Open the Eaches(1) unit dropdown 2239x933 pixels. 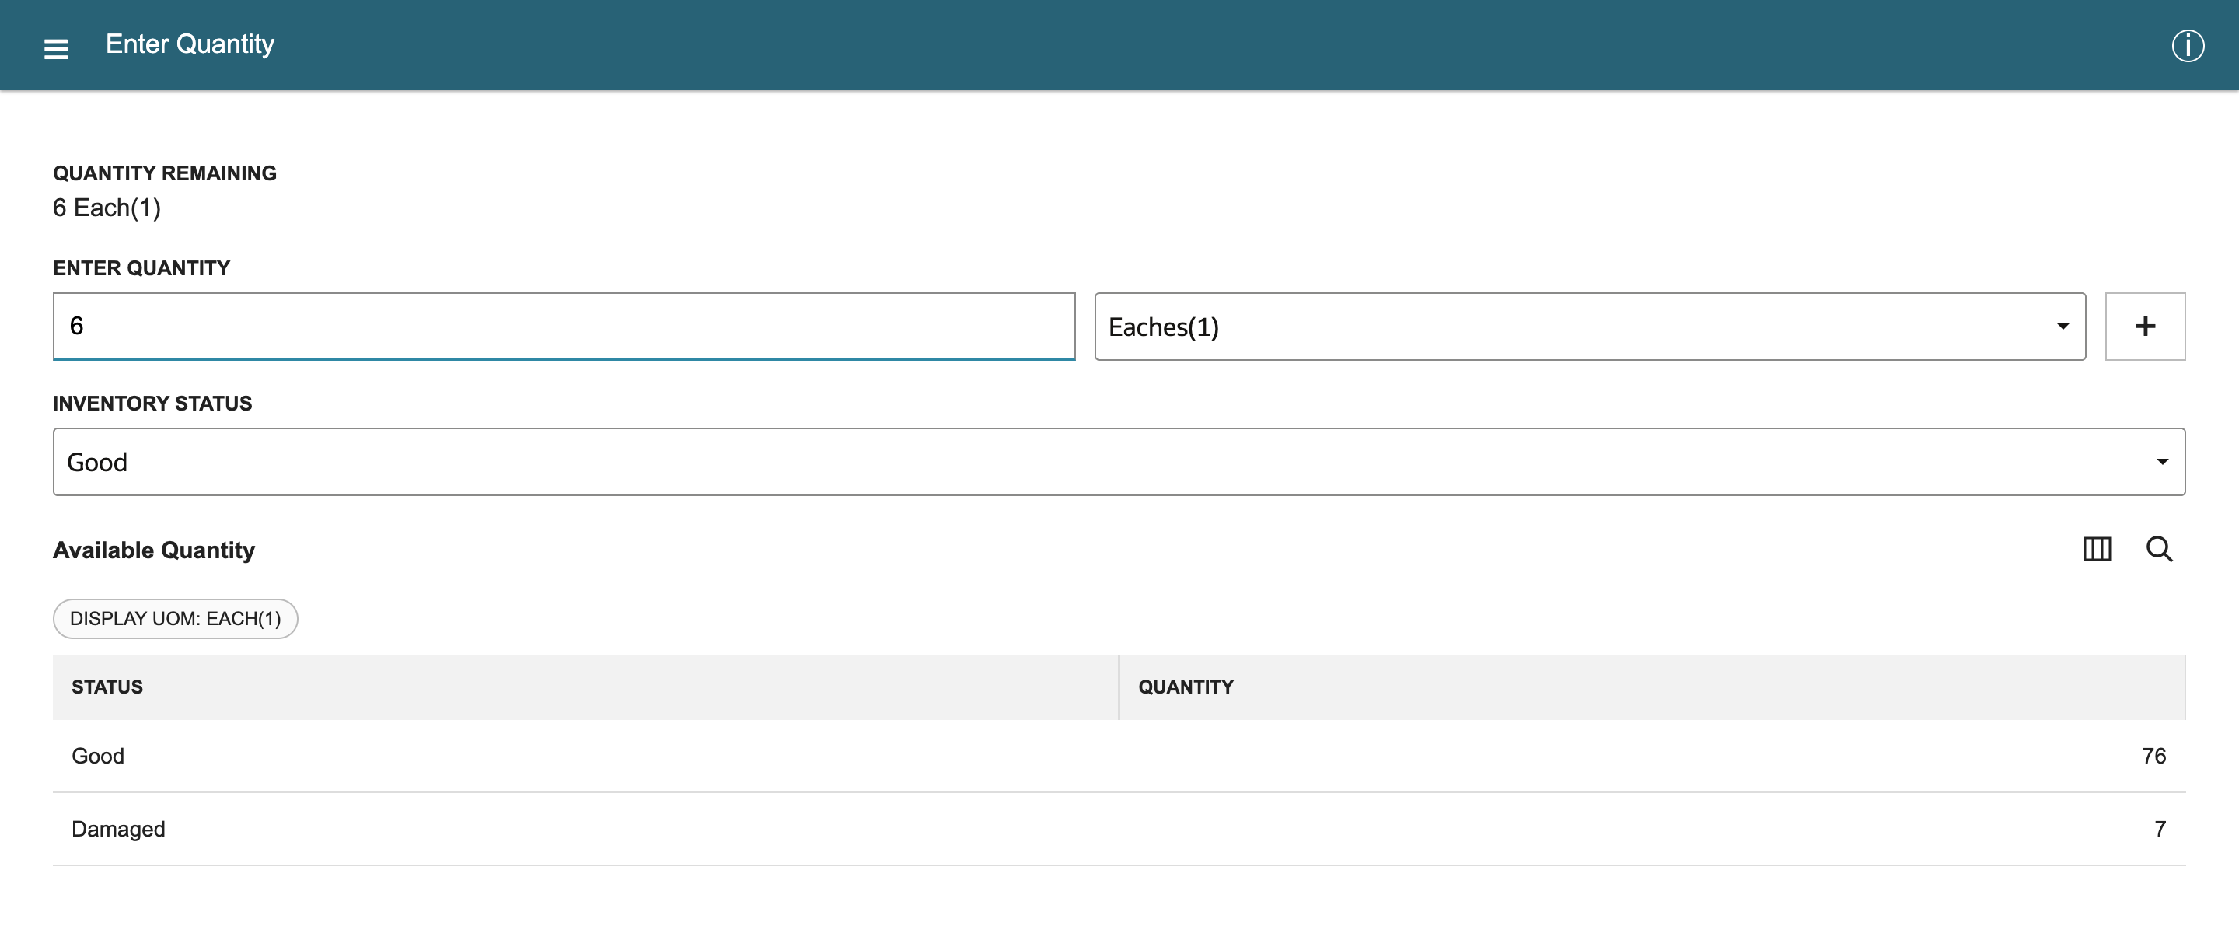1589,326
